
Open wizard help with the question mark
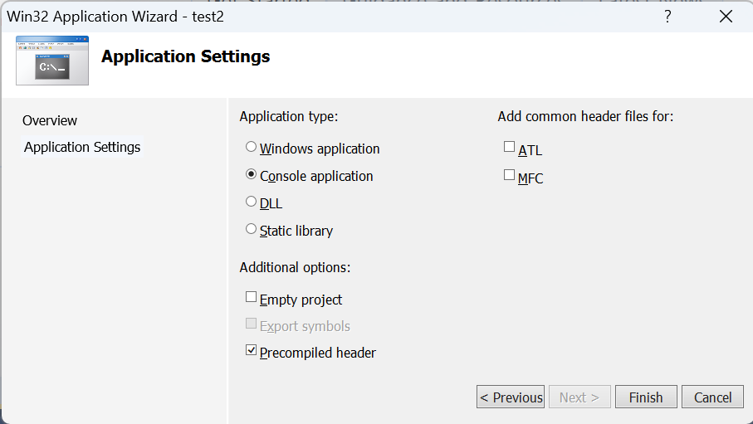[667, 17]
